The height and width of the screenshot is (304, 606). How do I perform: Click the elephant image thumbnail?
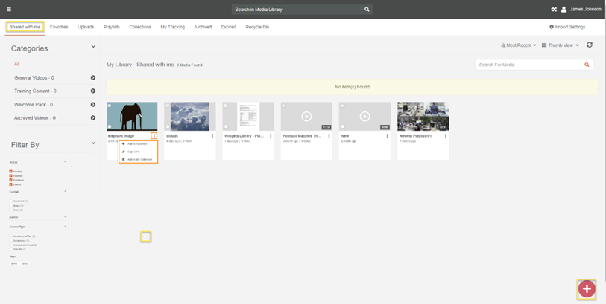click(132, 117)
